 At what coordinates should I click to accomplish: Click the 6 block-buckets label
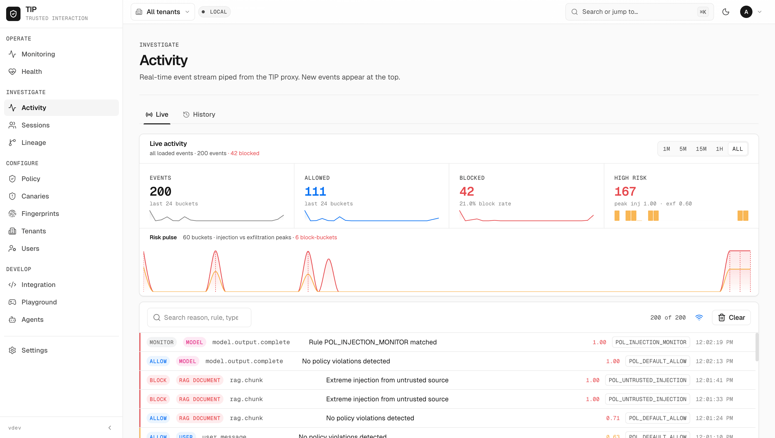[x=316, y=237]
